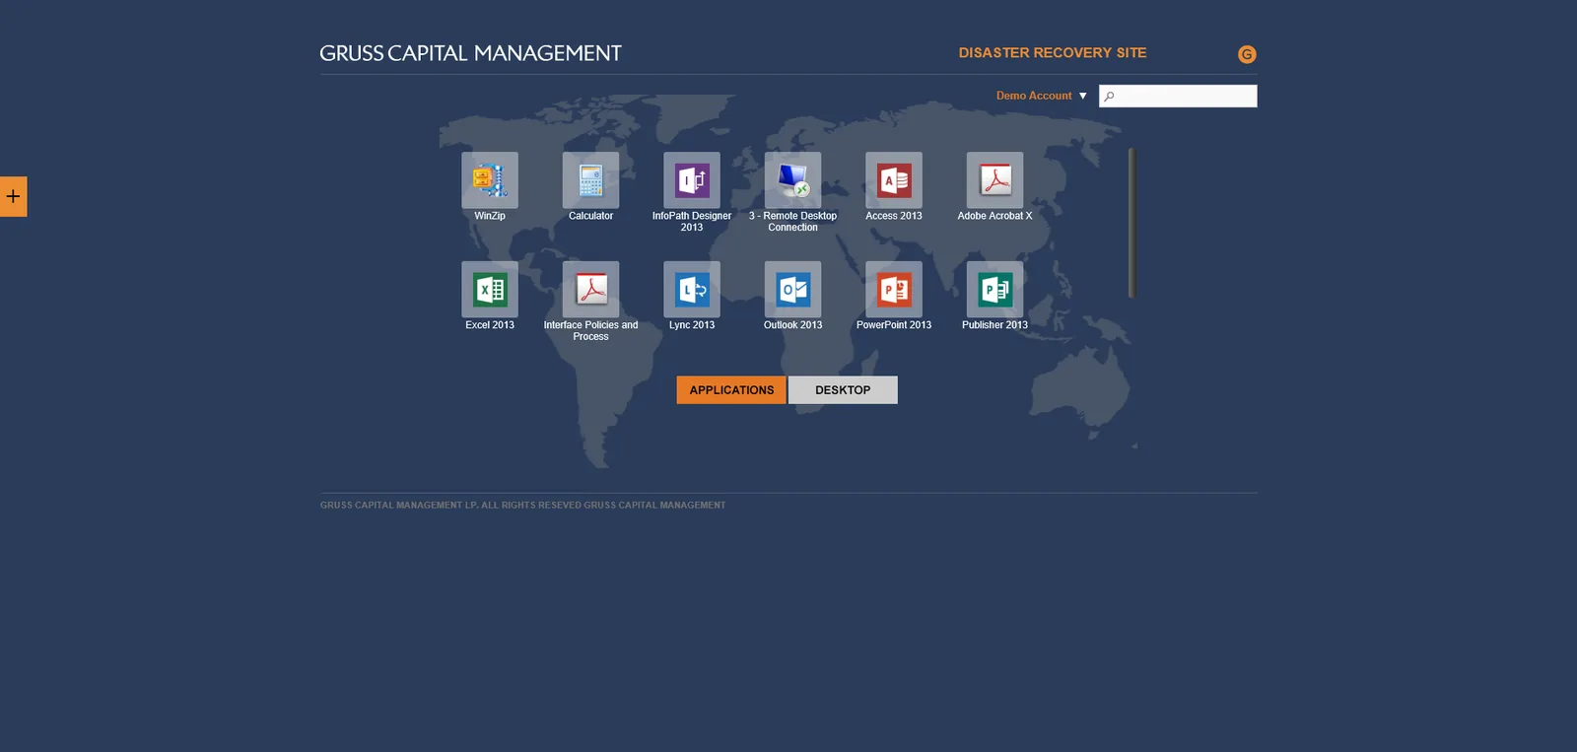This screenshot has width=1577, height=752.
Task: Launch the WinZip application icon
Action: [x=490, y=180]
